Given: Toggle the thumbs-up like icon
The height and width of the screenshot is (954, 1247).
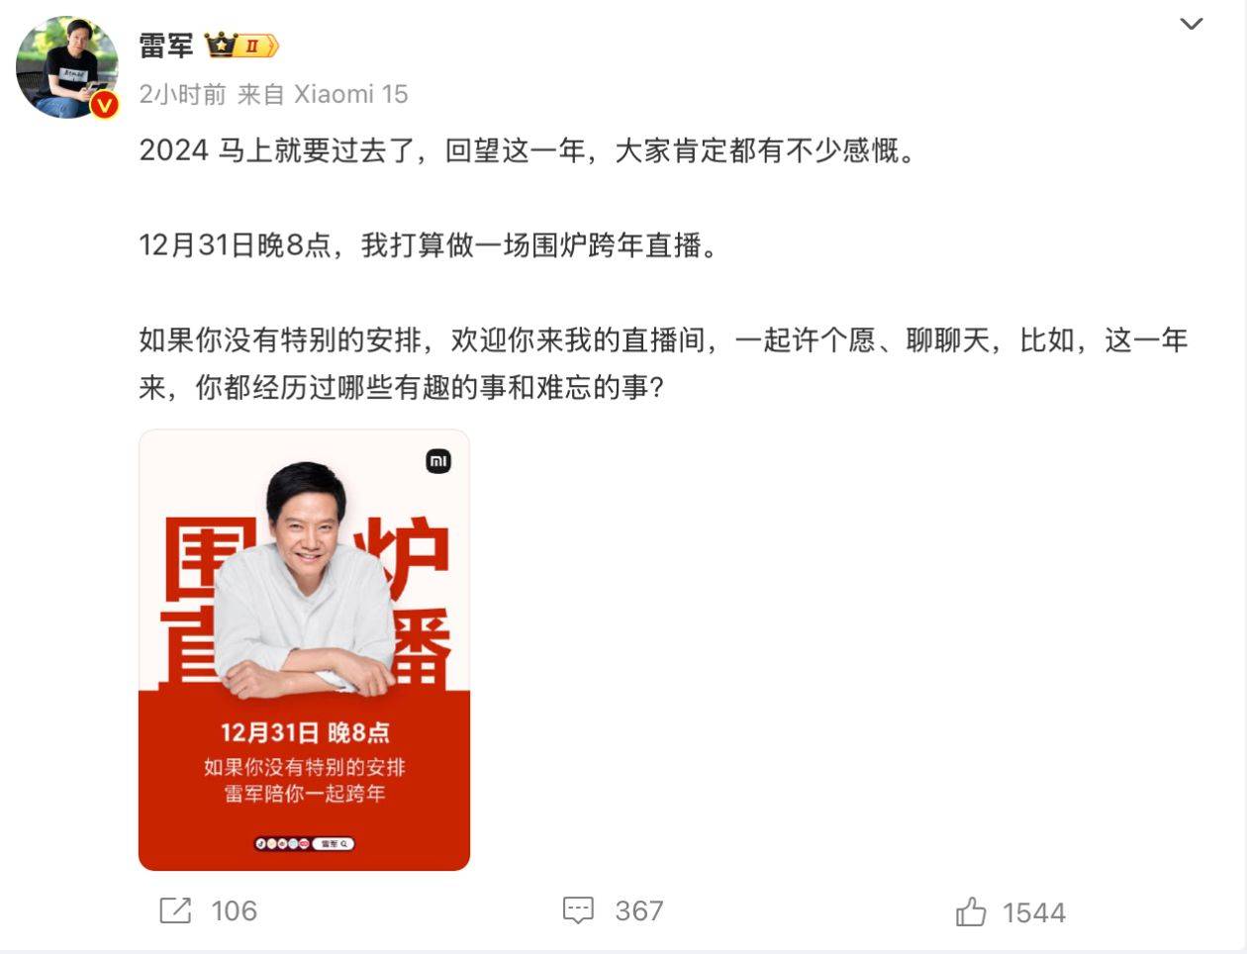Looking at the screenshot, I should point(971,911).
